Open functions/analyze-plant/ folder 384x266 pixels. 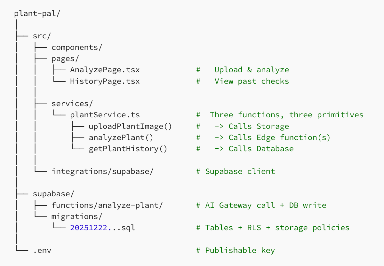tap(107, 205)
